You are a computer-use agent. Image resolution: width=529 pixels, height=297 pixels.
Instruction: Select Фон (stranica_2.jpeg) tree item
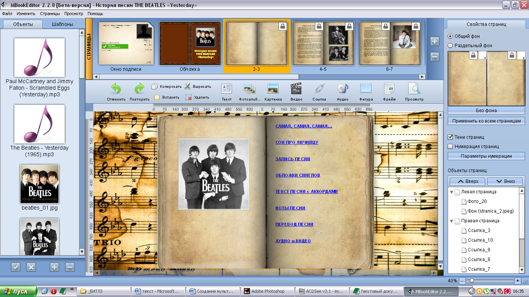(x=491, y=211)
